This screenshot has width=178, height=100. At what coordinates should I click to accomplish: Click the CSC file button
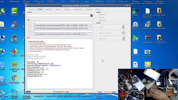[x=30, y=34]
